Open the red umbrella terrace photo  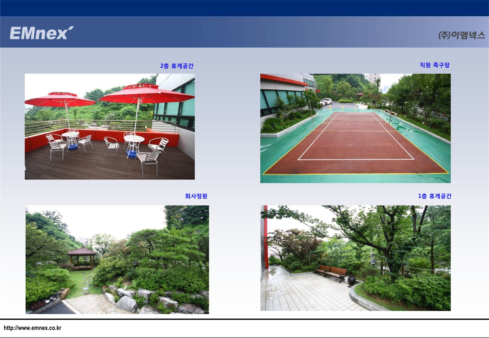(110, 127)
